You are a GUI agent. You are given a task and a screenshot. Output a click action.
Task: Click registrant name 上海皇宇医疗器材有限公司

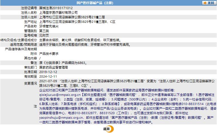coord(58,13)
